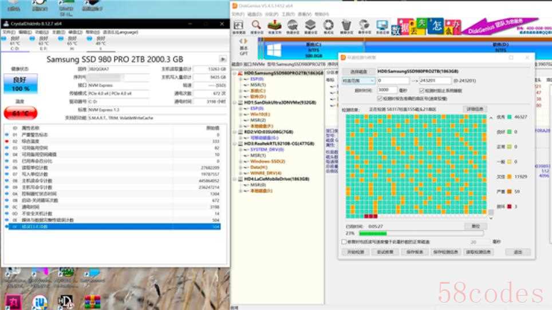Image resolution: width=552 pixels, height=310 pixels.
Task: Click the end cylinder field showing 243201
Action: (x=435, y=81)
